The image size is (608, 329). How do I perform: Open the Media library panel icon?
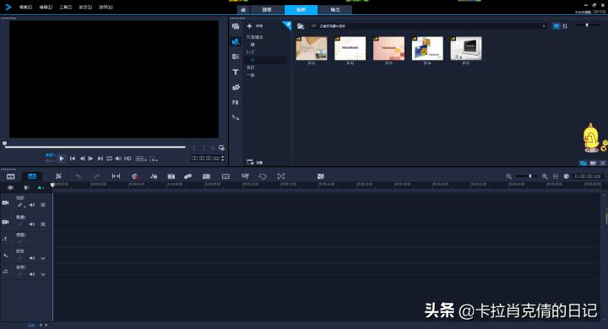pos(236,26)
